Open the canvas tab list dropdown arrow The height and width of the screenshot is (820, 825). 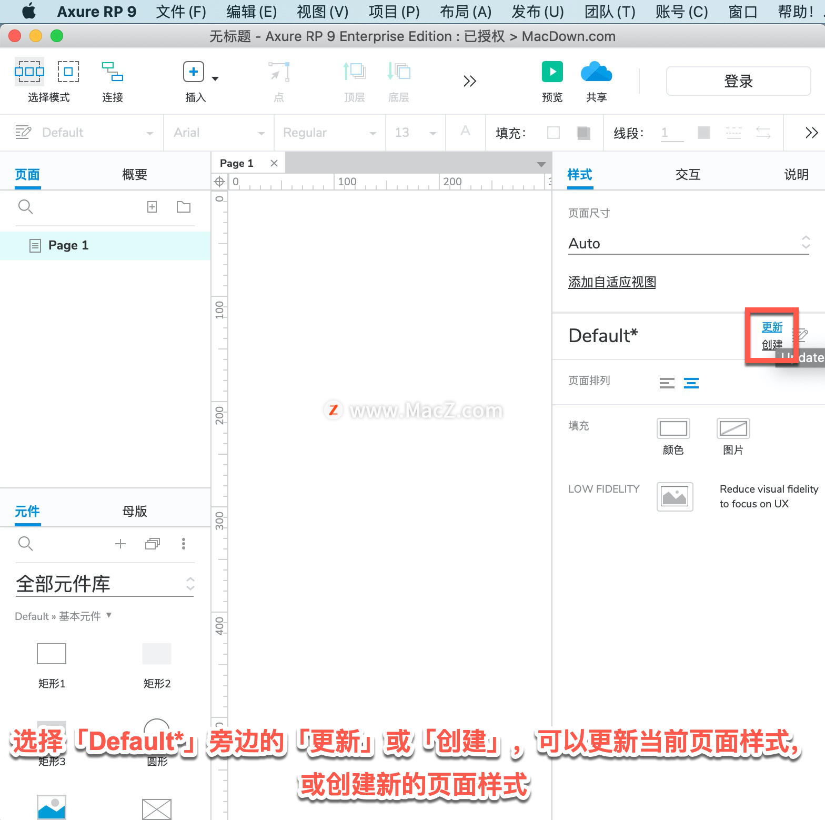pos(541,164)
